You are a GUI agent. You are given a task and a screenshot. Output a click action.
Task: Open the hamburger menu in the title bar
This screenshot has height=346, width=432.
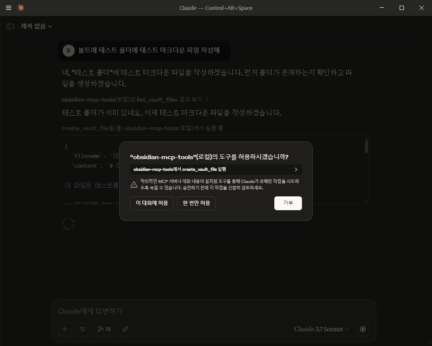(9, 8)
